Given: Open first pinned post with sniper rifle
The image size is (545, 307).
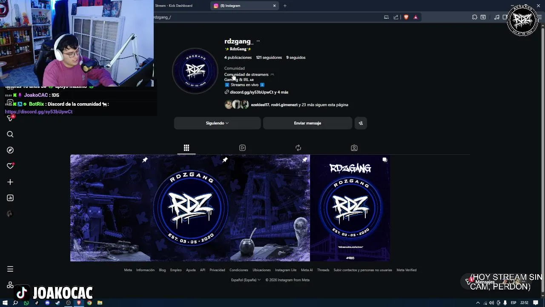Looking at the screenshot, I should pos(110,208).
